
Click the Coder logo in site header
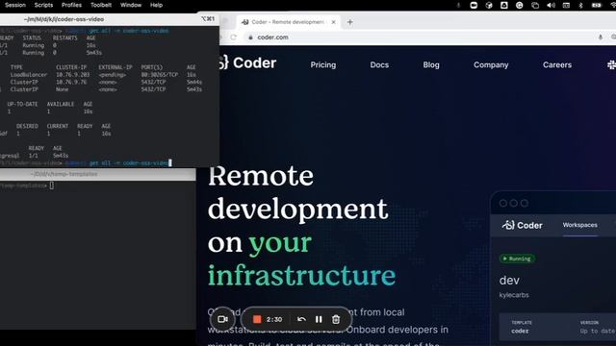click(247, 62)
